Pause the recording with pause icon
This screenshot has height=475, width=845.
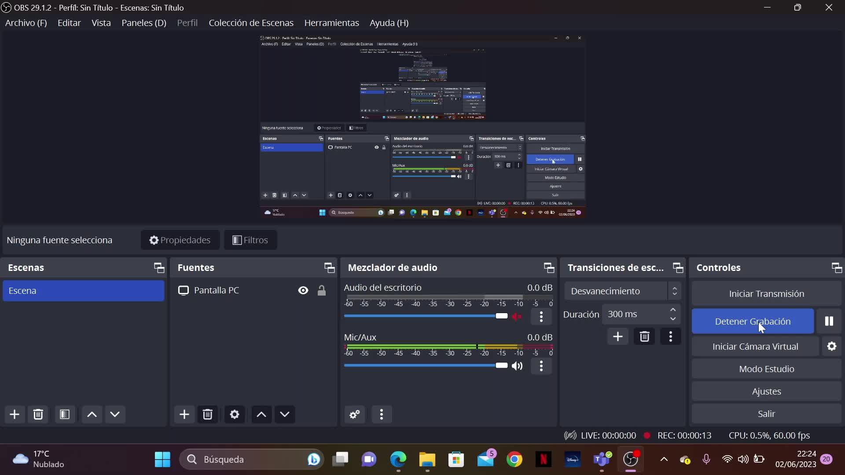pos(829,321)
